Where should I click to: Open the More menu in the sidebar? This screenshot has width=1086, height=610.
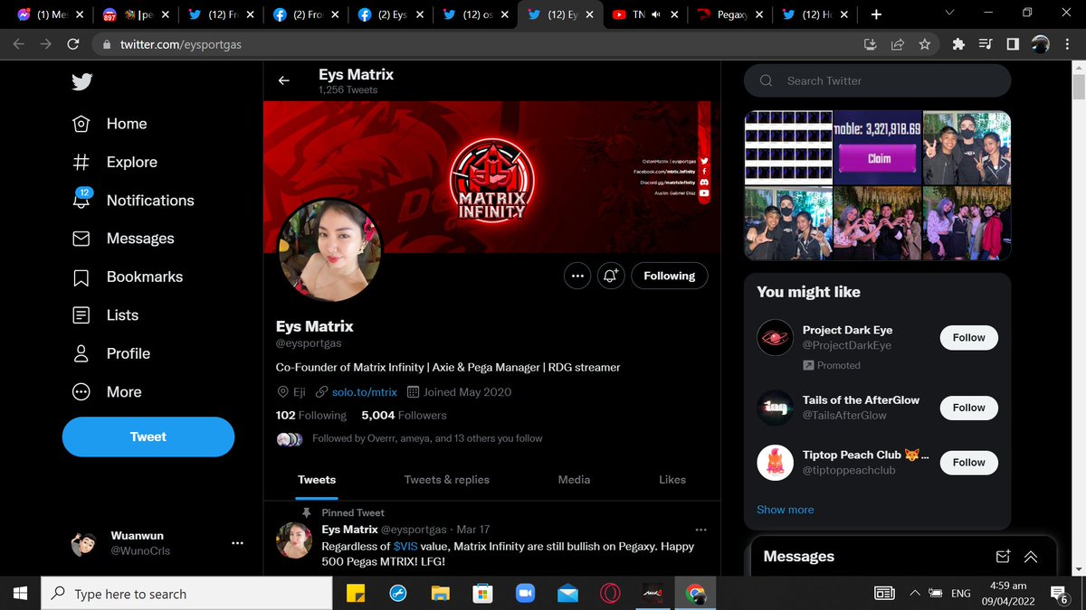coord(107,392)
